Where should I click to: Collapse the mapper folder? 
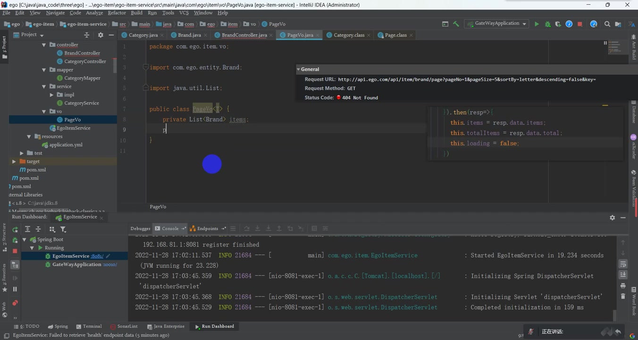(44, 70)
